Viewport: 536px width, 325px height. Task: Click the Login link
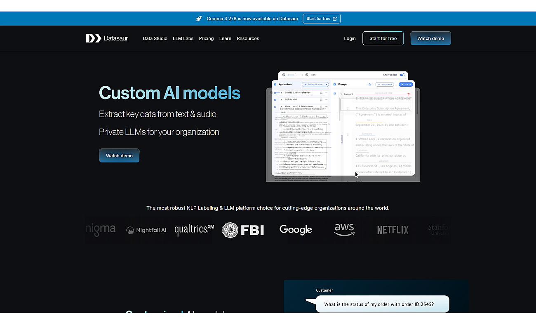click(350, 38)
